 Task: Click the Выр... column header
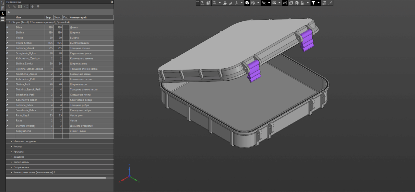click(49, 17)
